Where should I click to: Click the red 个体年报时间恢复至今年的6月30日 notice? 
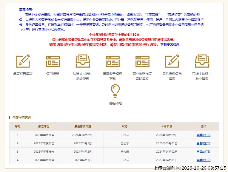point(114,35)
